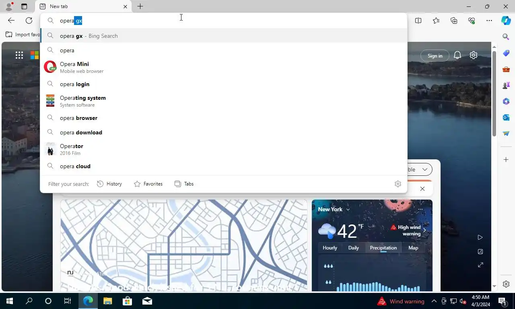Viewport: 515px width, 309px height.
Task: Open Copilot icon in top right
Action: click(x=506, y=21)
